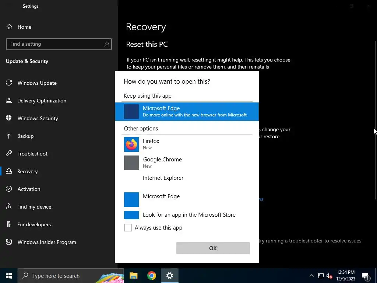Viewport: 377px width, 283px height.
Task: Open the Windows Start menu
Action: click(x=9, y=276)
